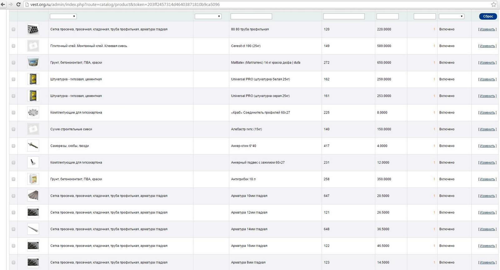Click the browser forward arrow
The height and width of the screenshot is (270, 500).
11,4
